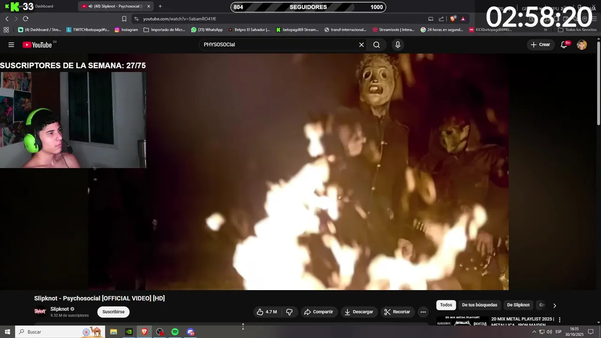Open the Windows Start menu

[7, 332]
